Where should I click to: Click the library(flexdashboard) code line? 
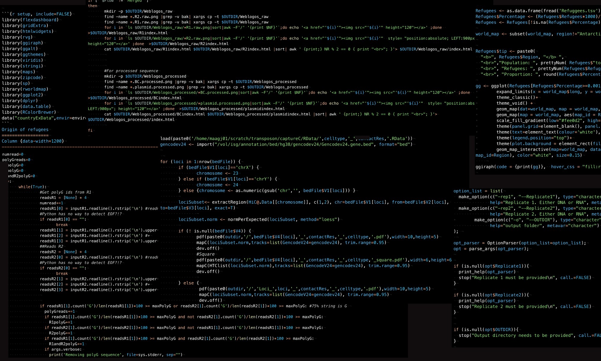point(30,20)
